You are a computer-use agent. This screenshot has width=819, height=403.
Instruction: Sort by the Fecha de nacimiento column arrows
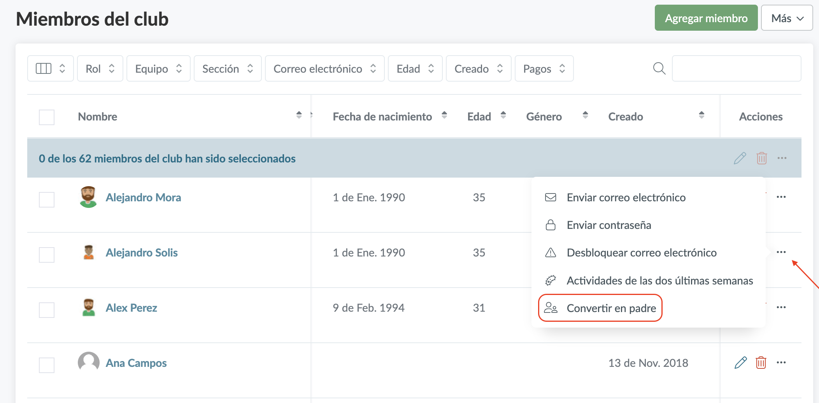(444, 115)
